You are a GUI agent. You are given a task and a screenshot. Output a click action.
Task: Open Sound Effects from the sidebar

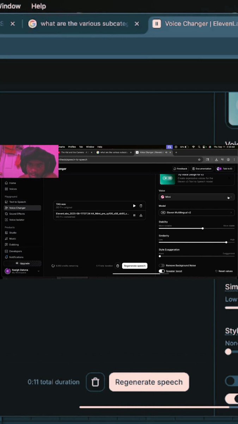point(22,214)
